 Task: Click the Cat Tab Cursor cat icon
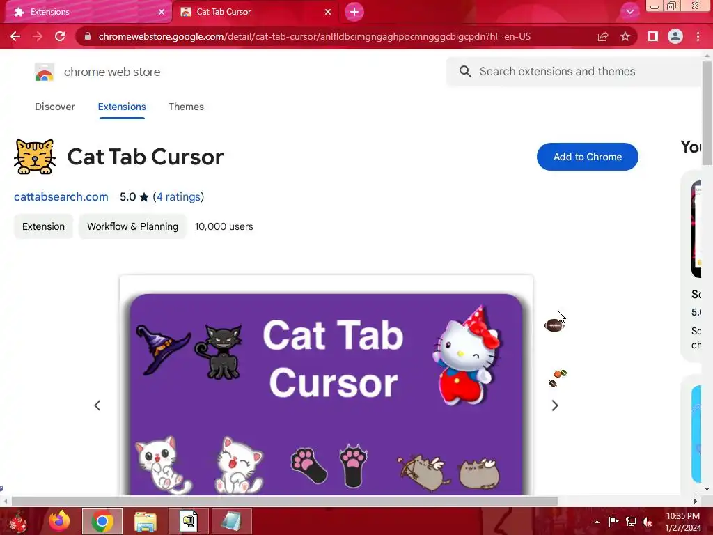coord(35,157)
